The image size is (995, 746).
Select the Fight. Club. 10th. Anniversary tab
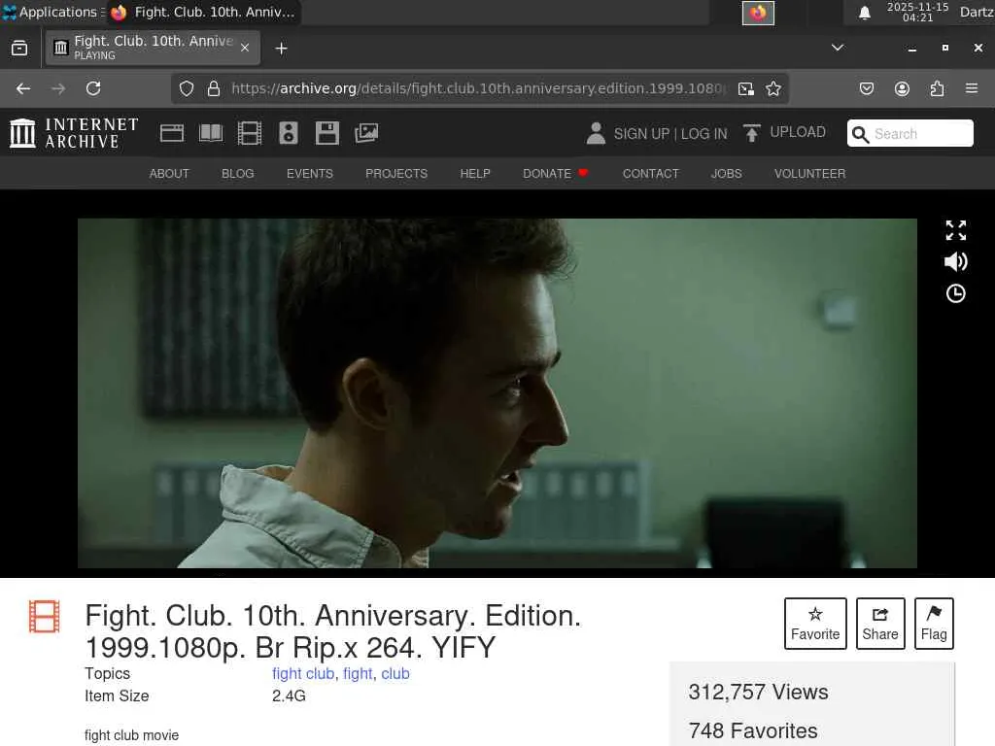point(153,48)
